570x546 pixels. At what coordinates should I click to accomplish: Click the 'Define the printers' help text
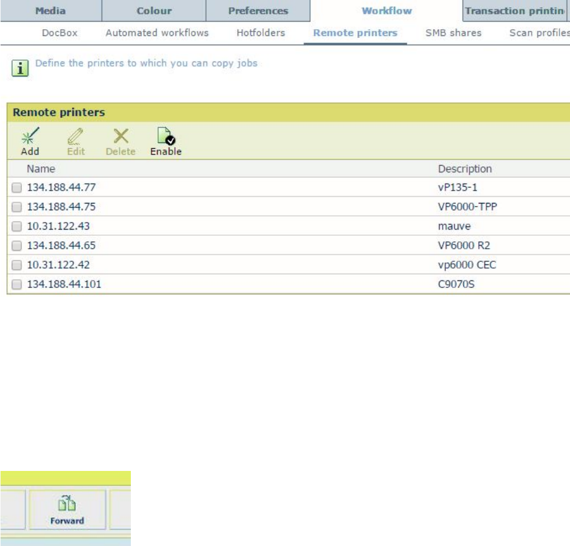146,63
